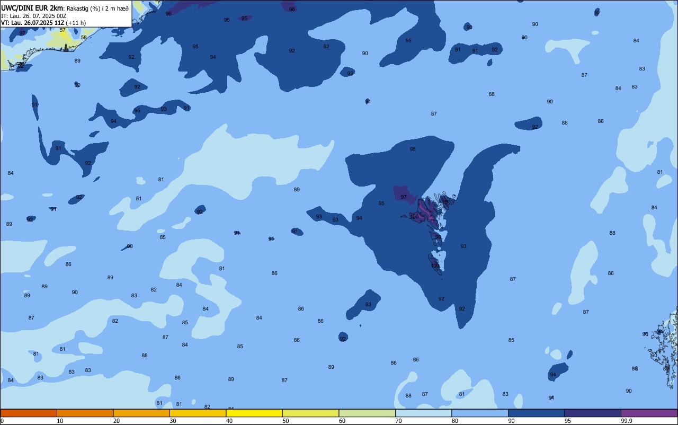
Task: Click the '60' legend scale label
Action: (342, 421)
